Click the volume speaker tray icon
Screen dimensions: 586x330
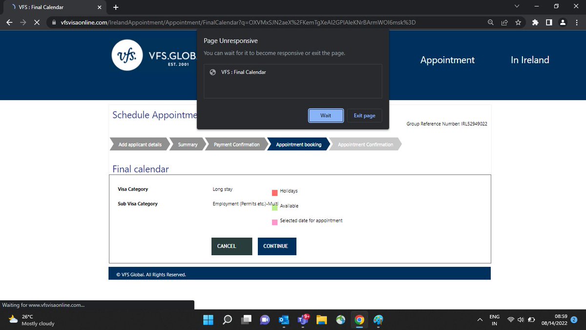coord(521,320)
